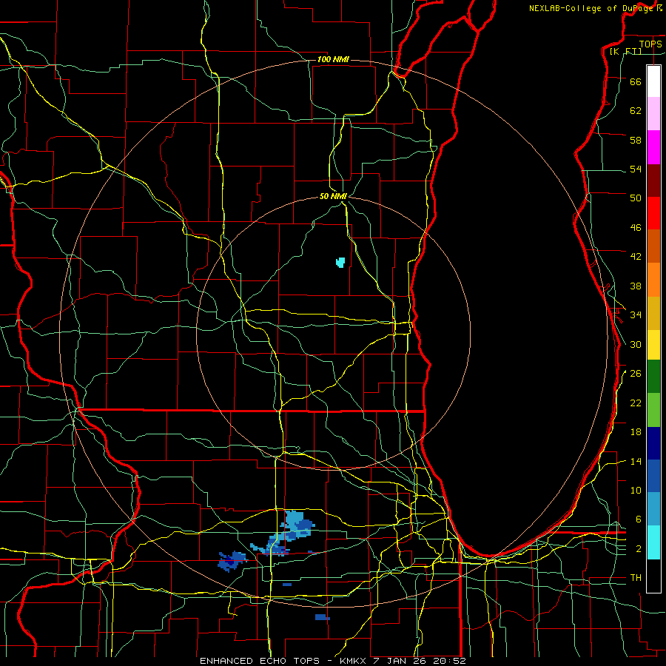Click the isolated blue echo below the 100 NMI ring
The height and width of the screenshot is (666, 666).
pyautogui.click(x=323, y=616)
